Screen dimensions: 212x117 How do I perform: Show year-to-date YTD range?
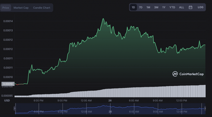(172, 7)
